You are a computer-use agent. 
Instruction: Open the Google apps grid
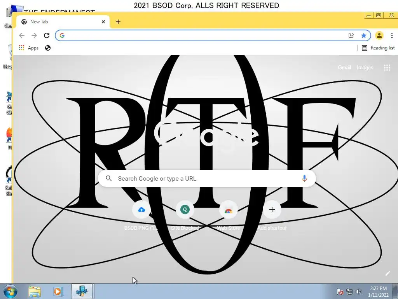(387, 67)
